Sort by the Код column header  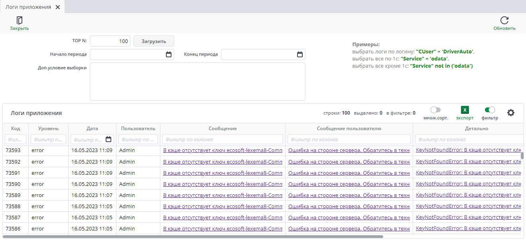point(16,129)
